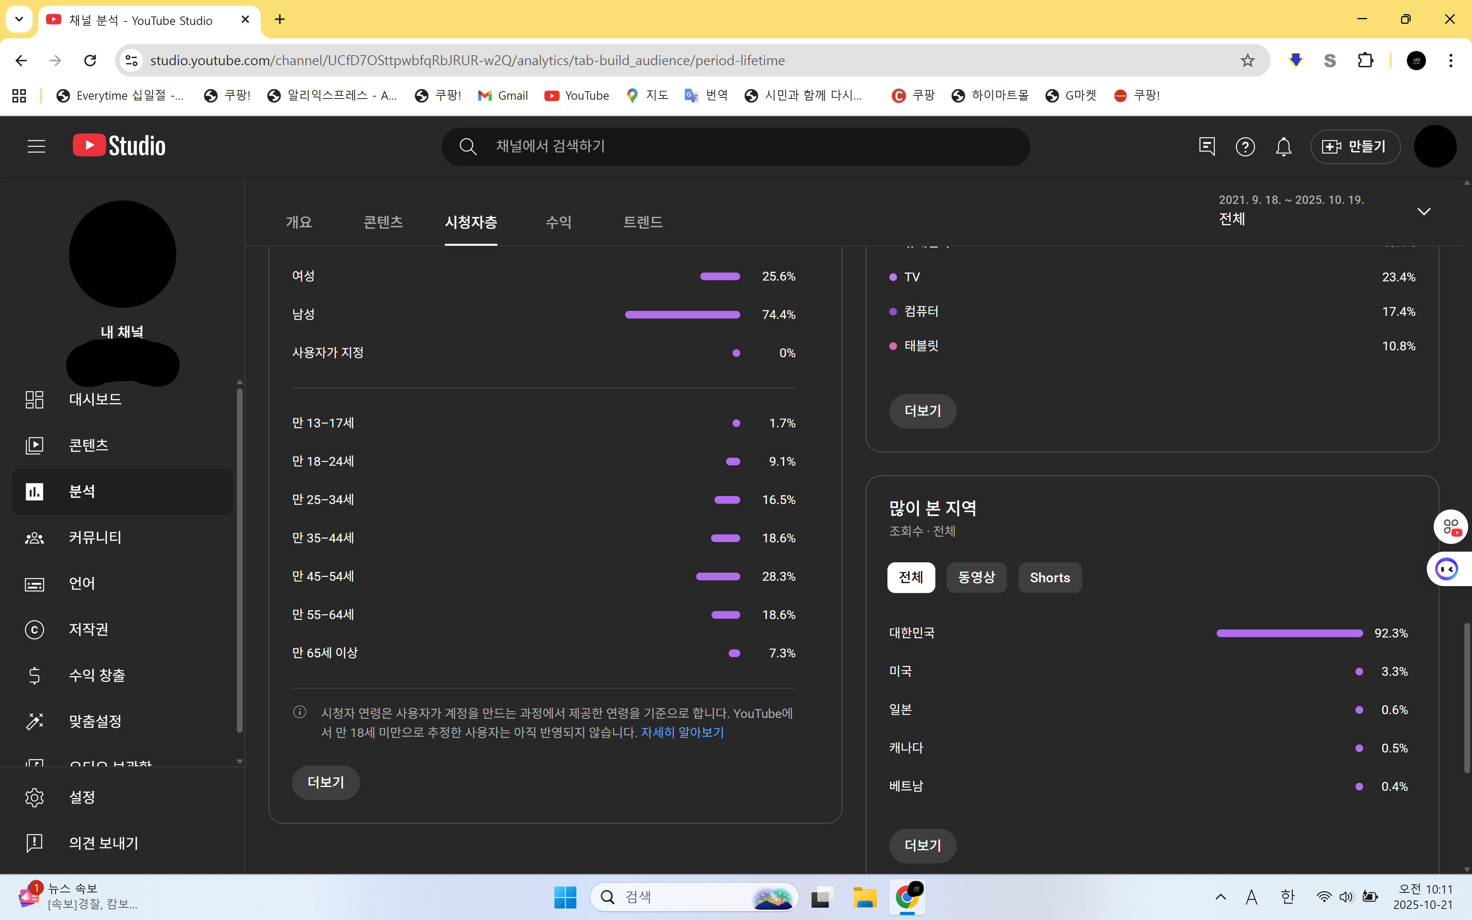Select the 동영상 filter in 많이 본 지역
This screenshot has width=1472, height=920.
(976, 577)
